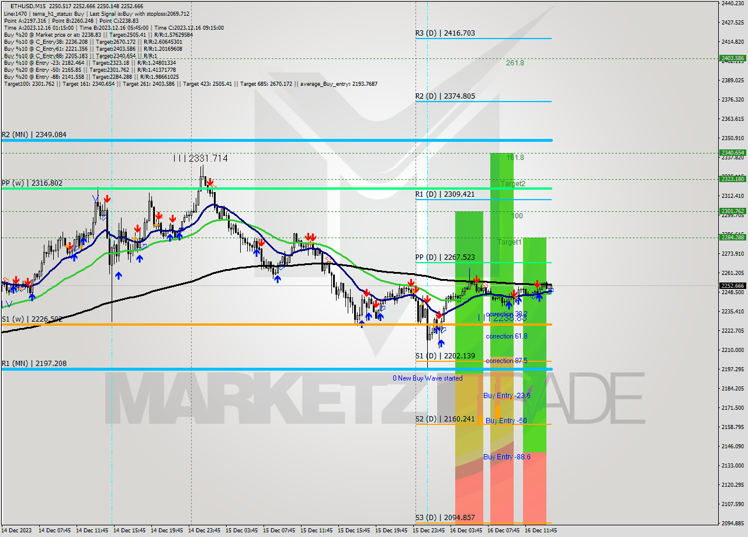Click the S2 (D) 2160.241 pivot label
Viewport: 748px width, 537px height.
[445, 419]
